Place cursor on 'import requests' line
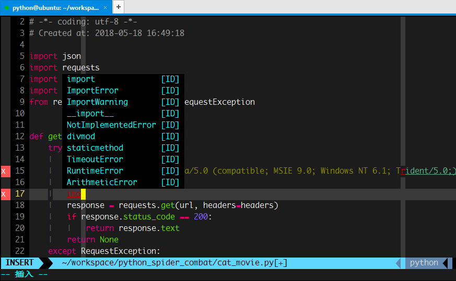Image resolution: width=456 pixels, height=281 pixels. [x=65, y=68]
